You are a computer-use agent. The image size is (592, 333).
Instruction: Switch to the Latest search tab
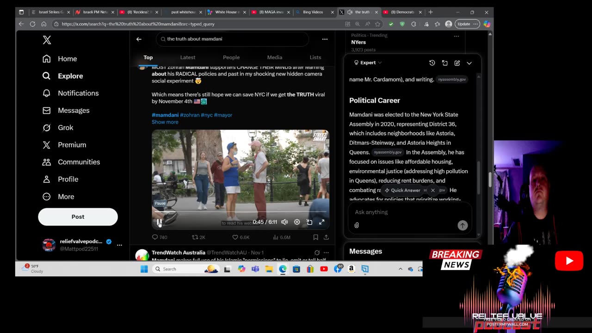coord(187,57)
